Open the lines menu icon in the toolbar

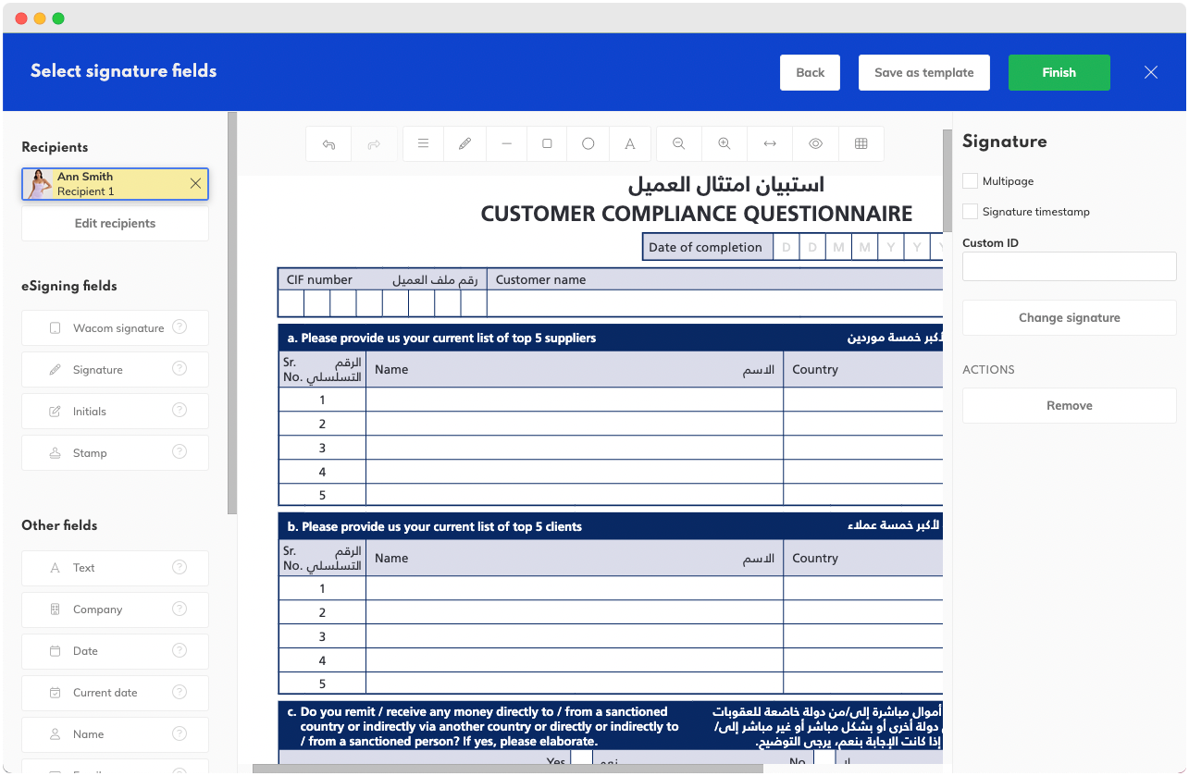coord(423,144)
